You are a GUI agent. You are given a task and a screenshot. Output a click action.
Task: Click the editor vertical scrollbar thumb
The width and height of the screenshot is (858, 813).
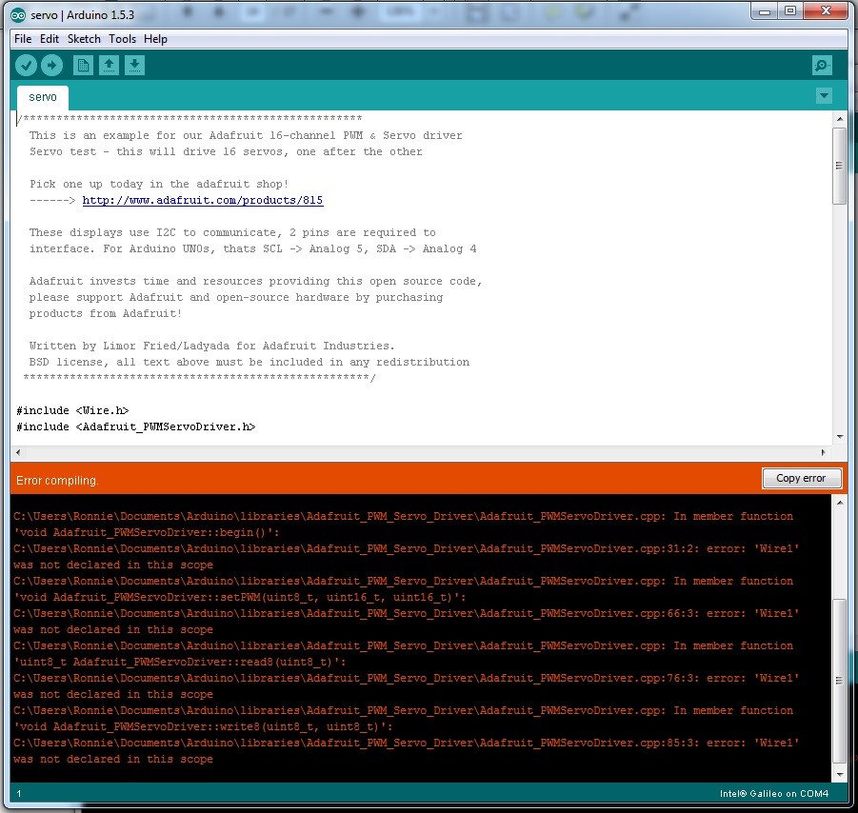[x=839, y=167]
